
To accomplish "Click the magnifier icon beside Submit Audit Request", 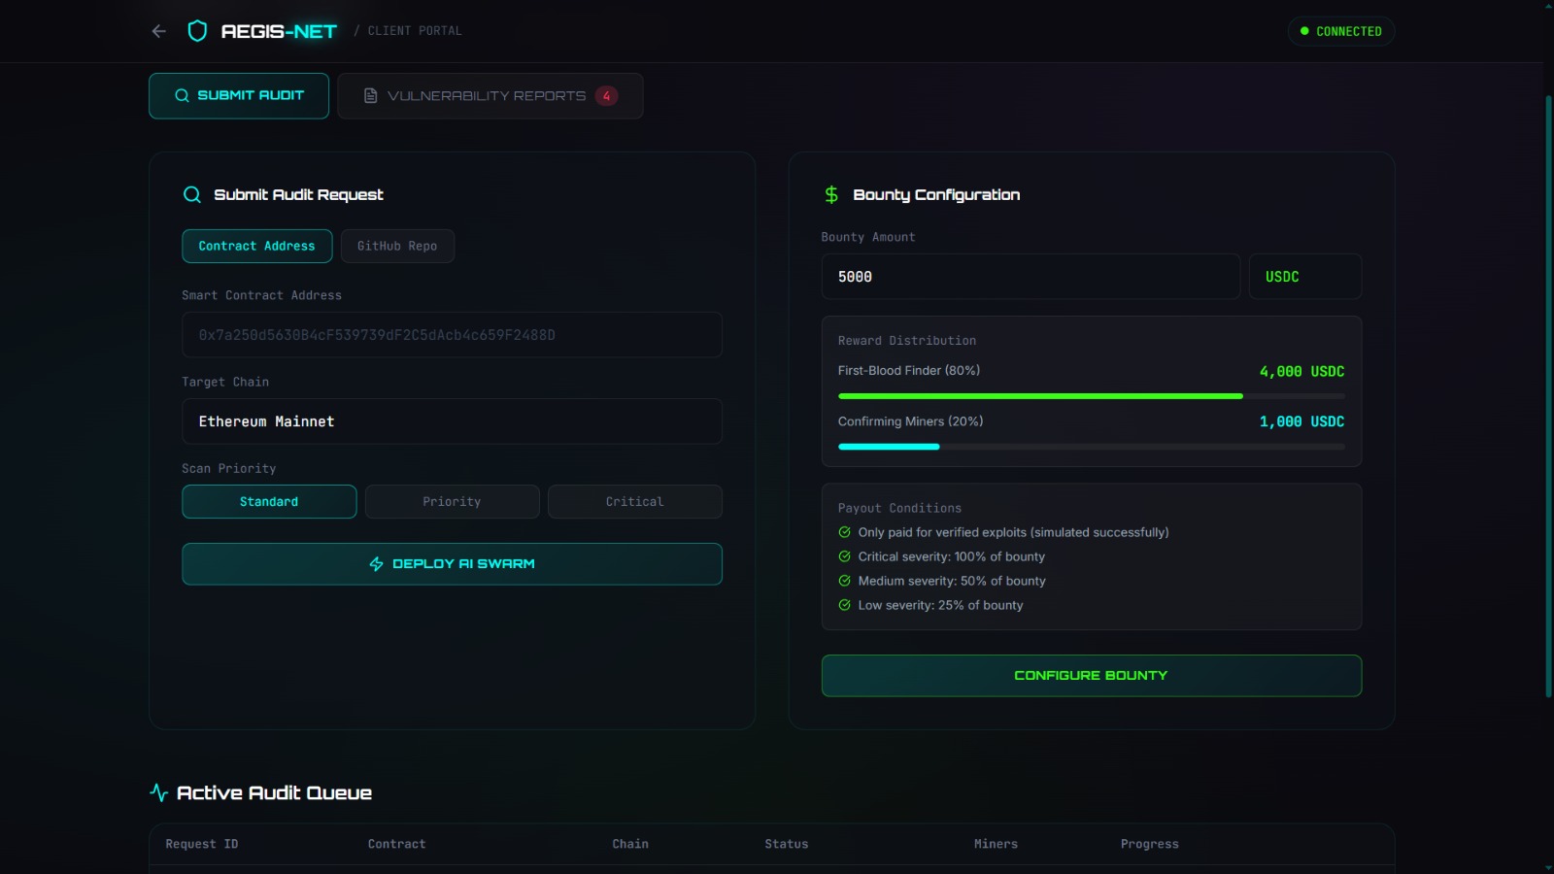I will (x=192, y=195).
